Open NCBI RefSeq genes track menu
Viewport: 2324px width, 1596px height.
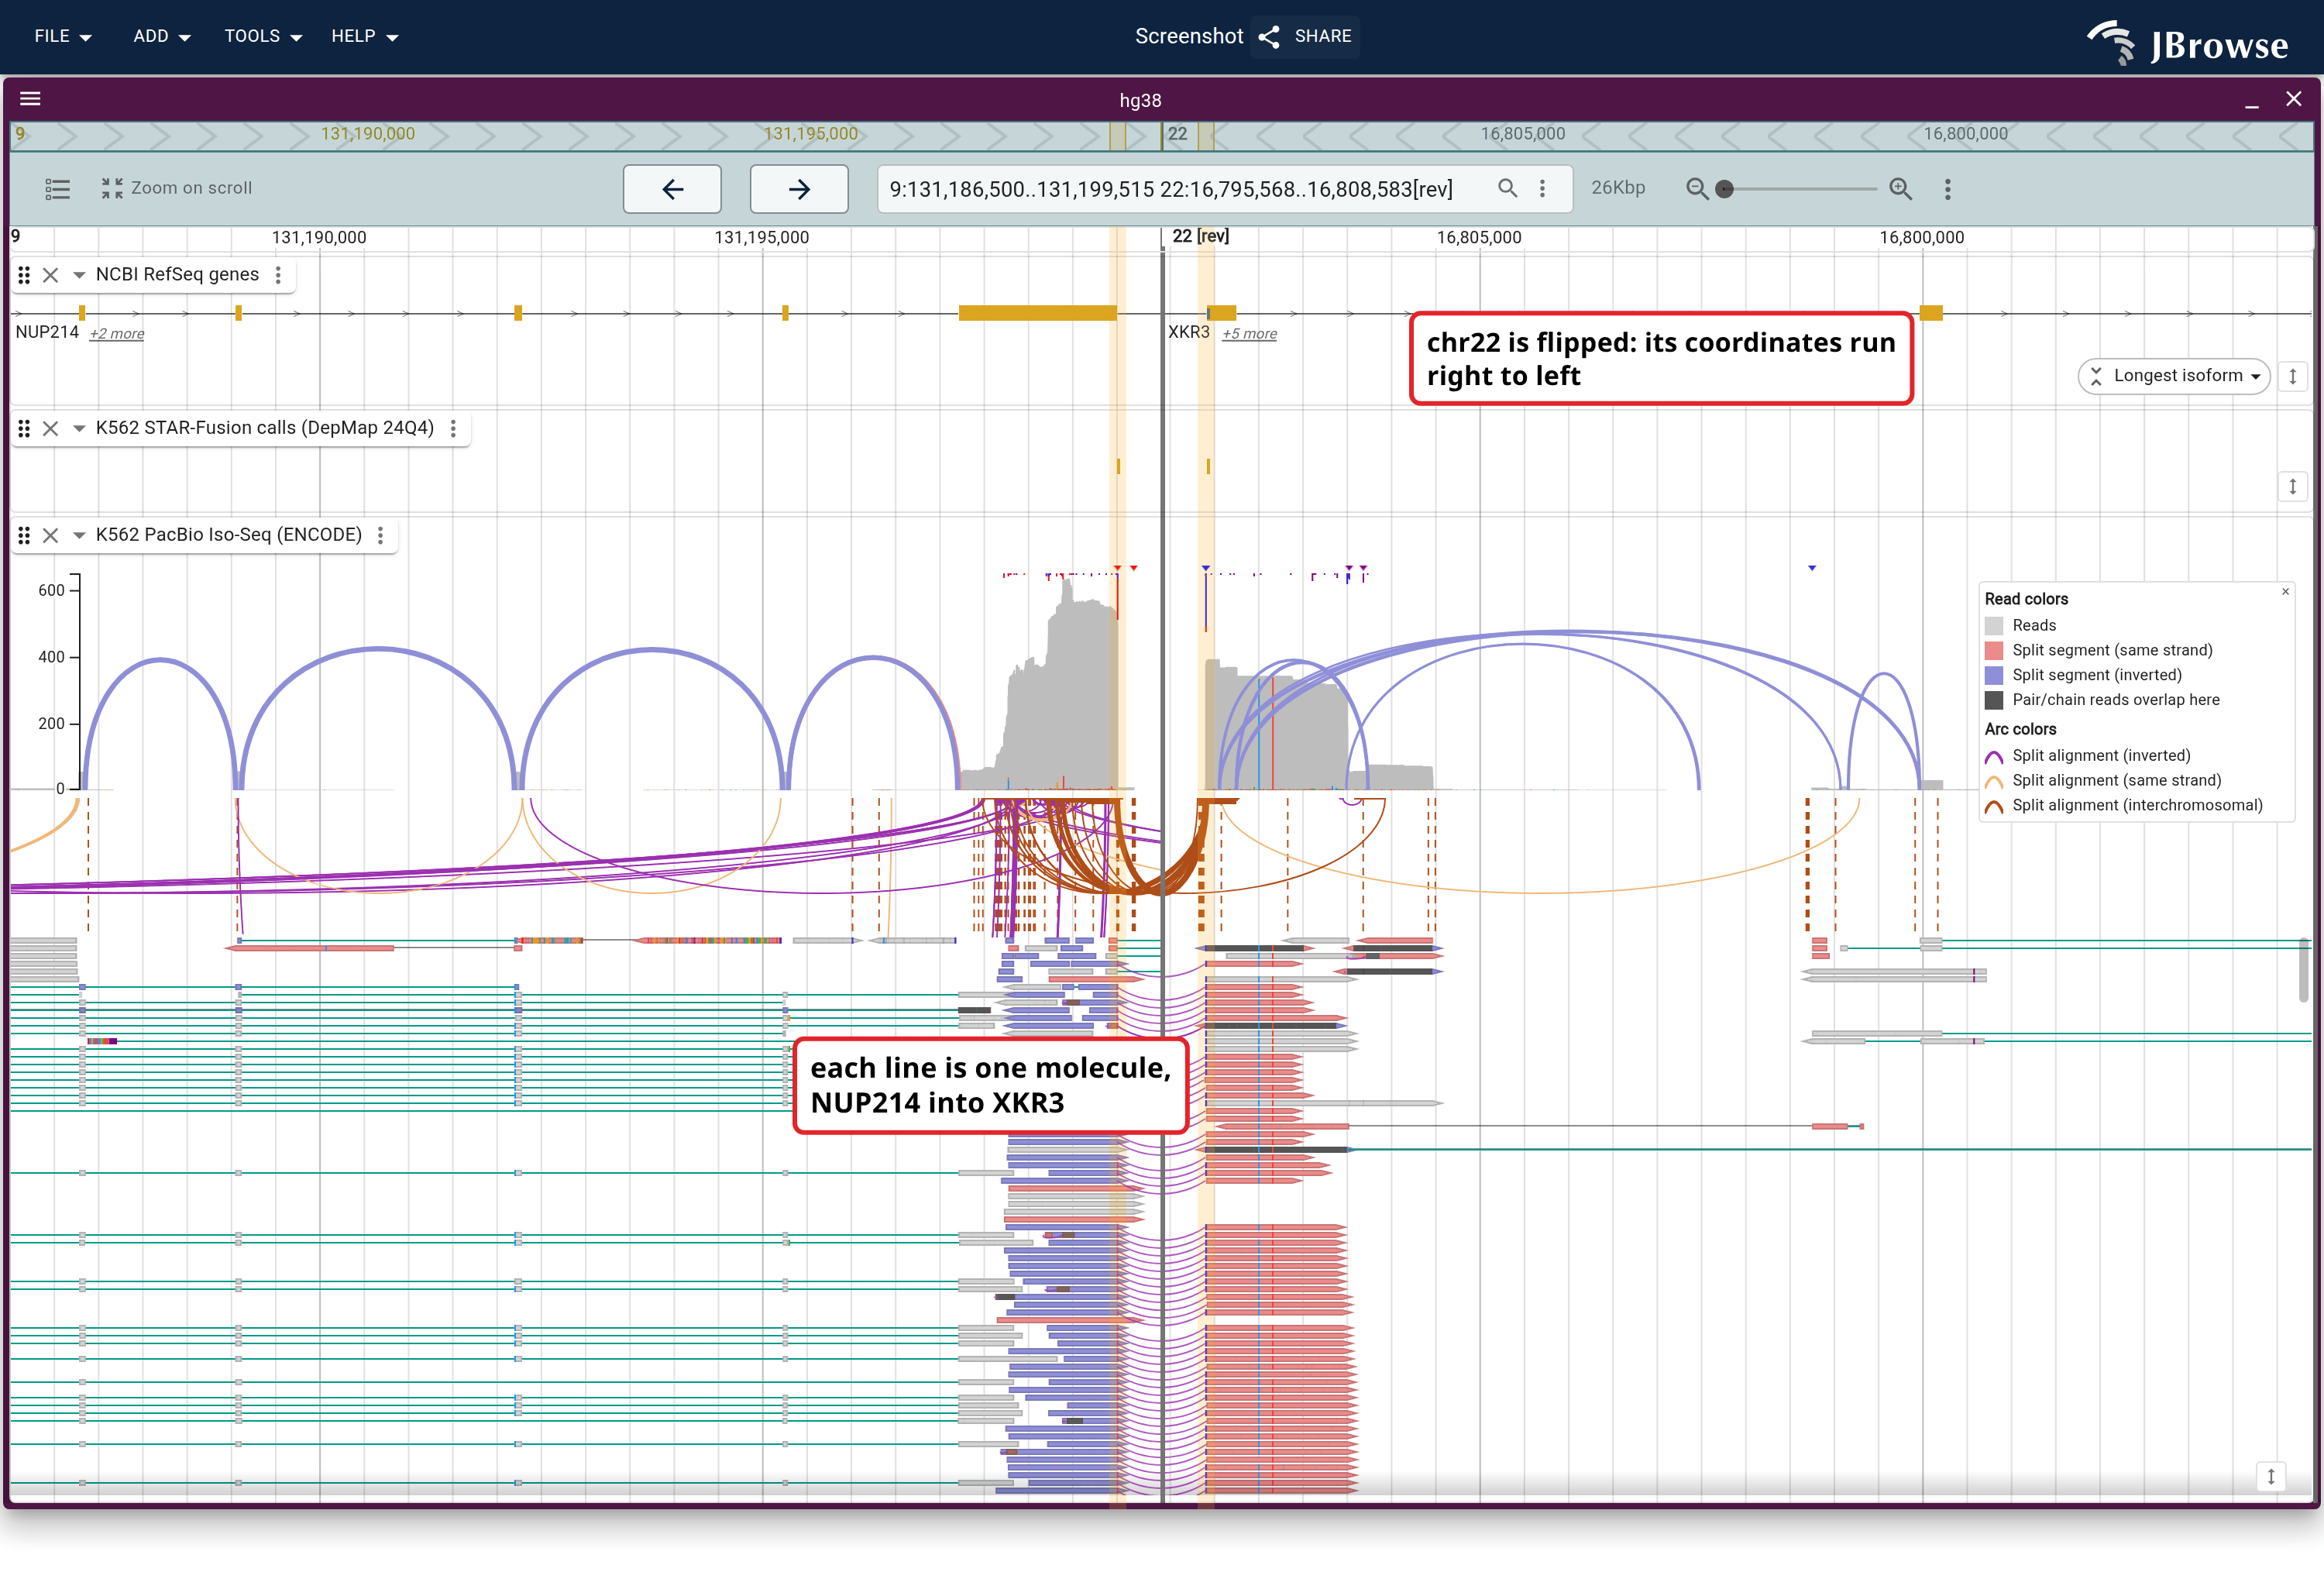278,275
